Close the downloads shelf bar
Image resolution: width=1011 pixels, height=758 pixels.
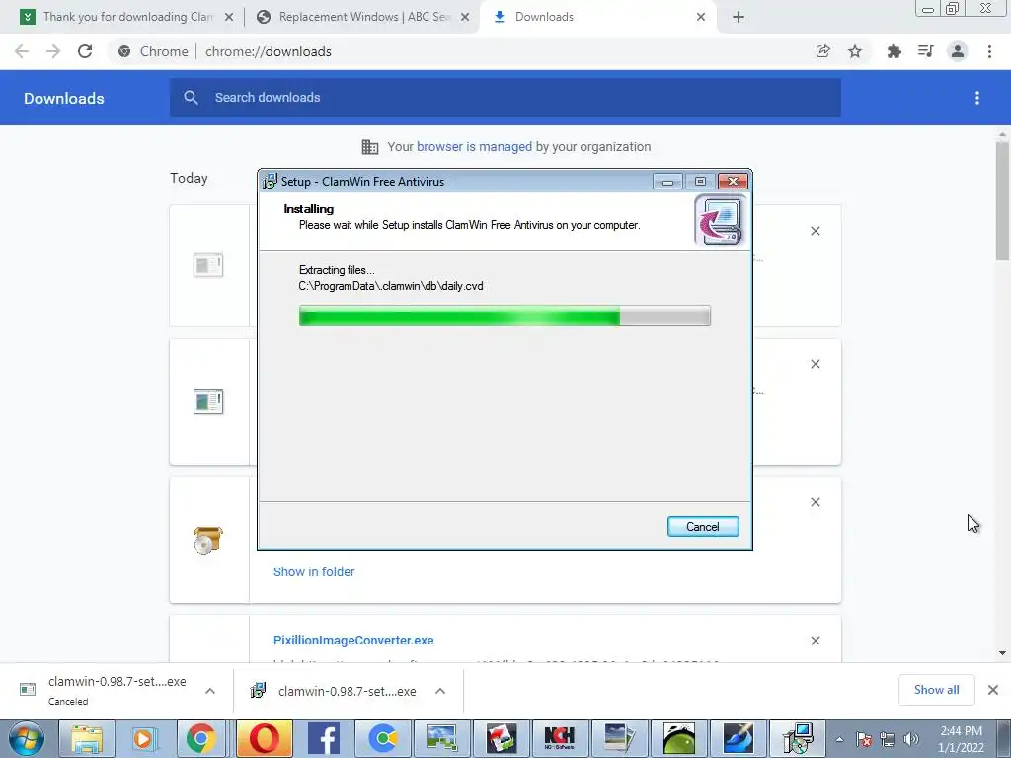[x=993, y=690]
